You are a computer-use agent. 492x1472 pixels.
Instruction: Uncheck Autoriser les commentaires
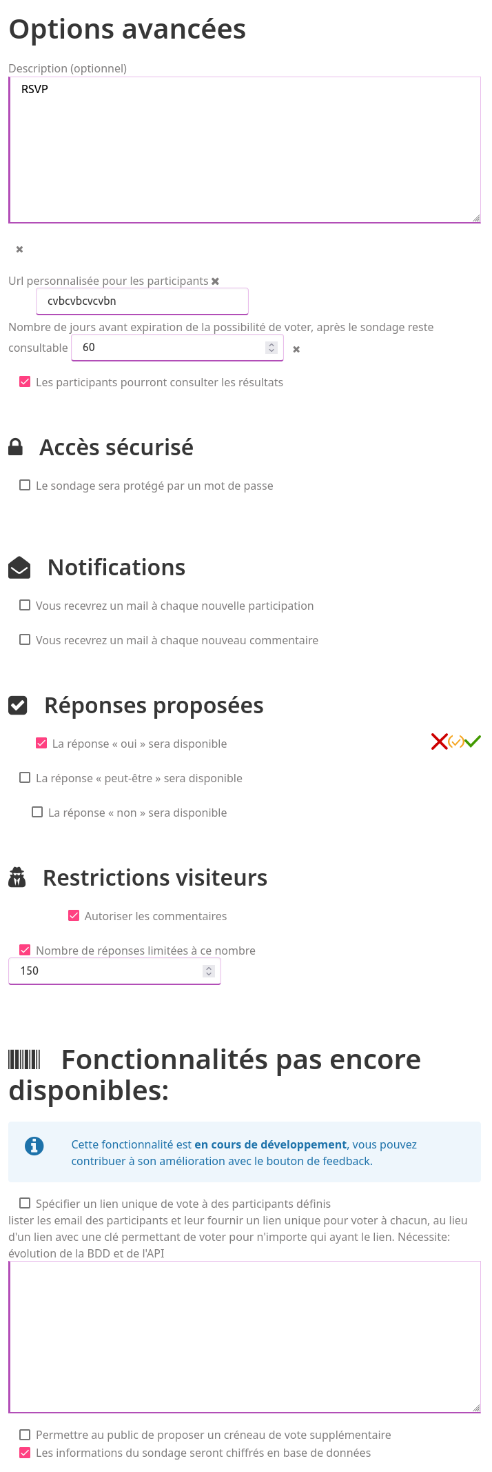click(x=74, y=915)
